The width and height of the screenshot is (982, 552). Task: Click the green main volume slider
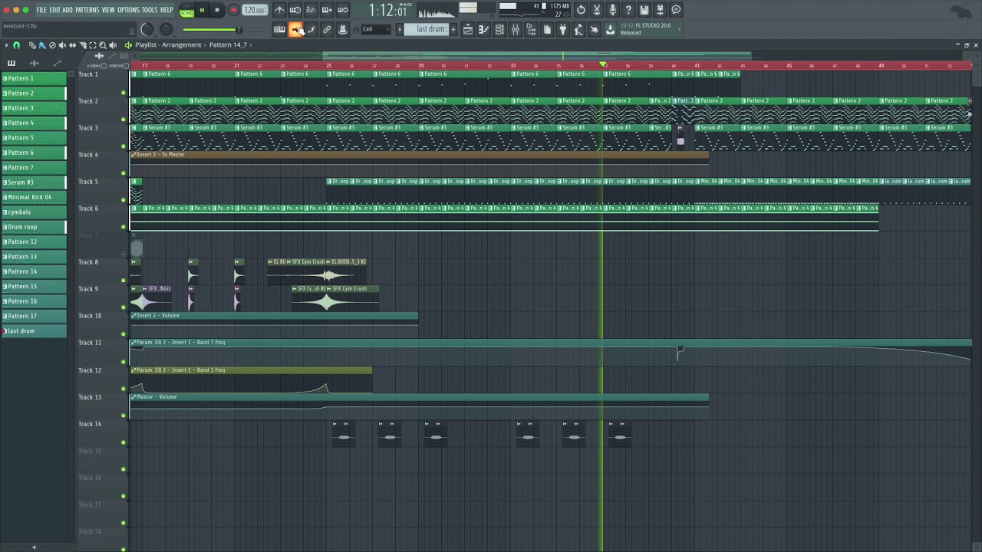(x=213, y=29)
